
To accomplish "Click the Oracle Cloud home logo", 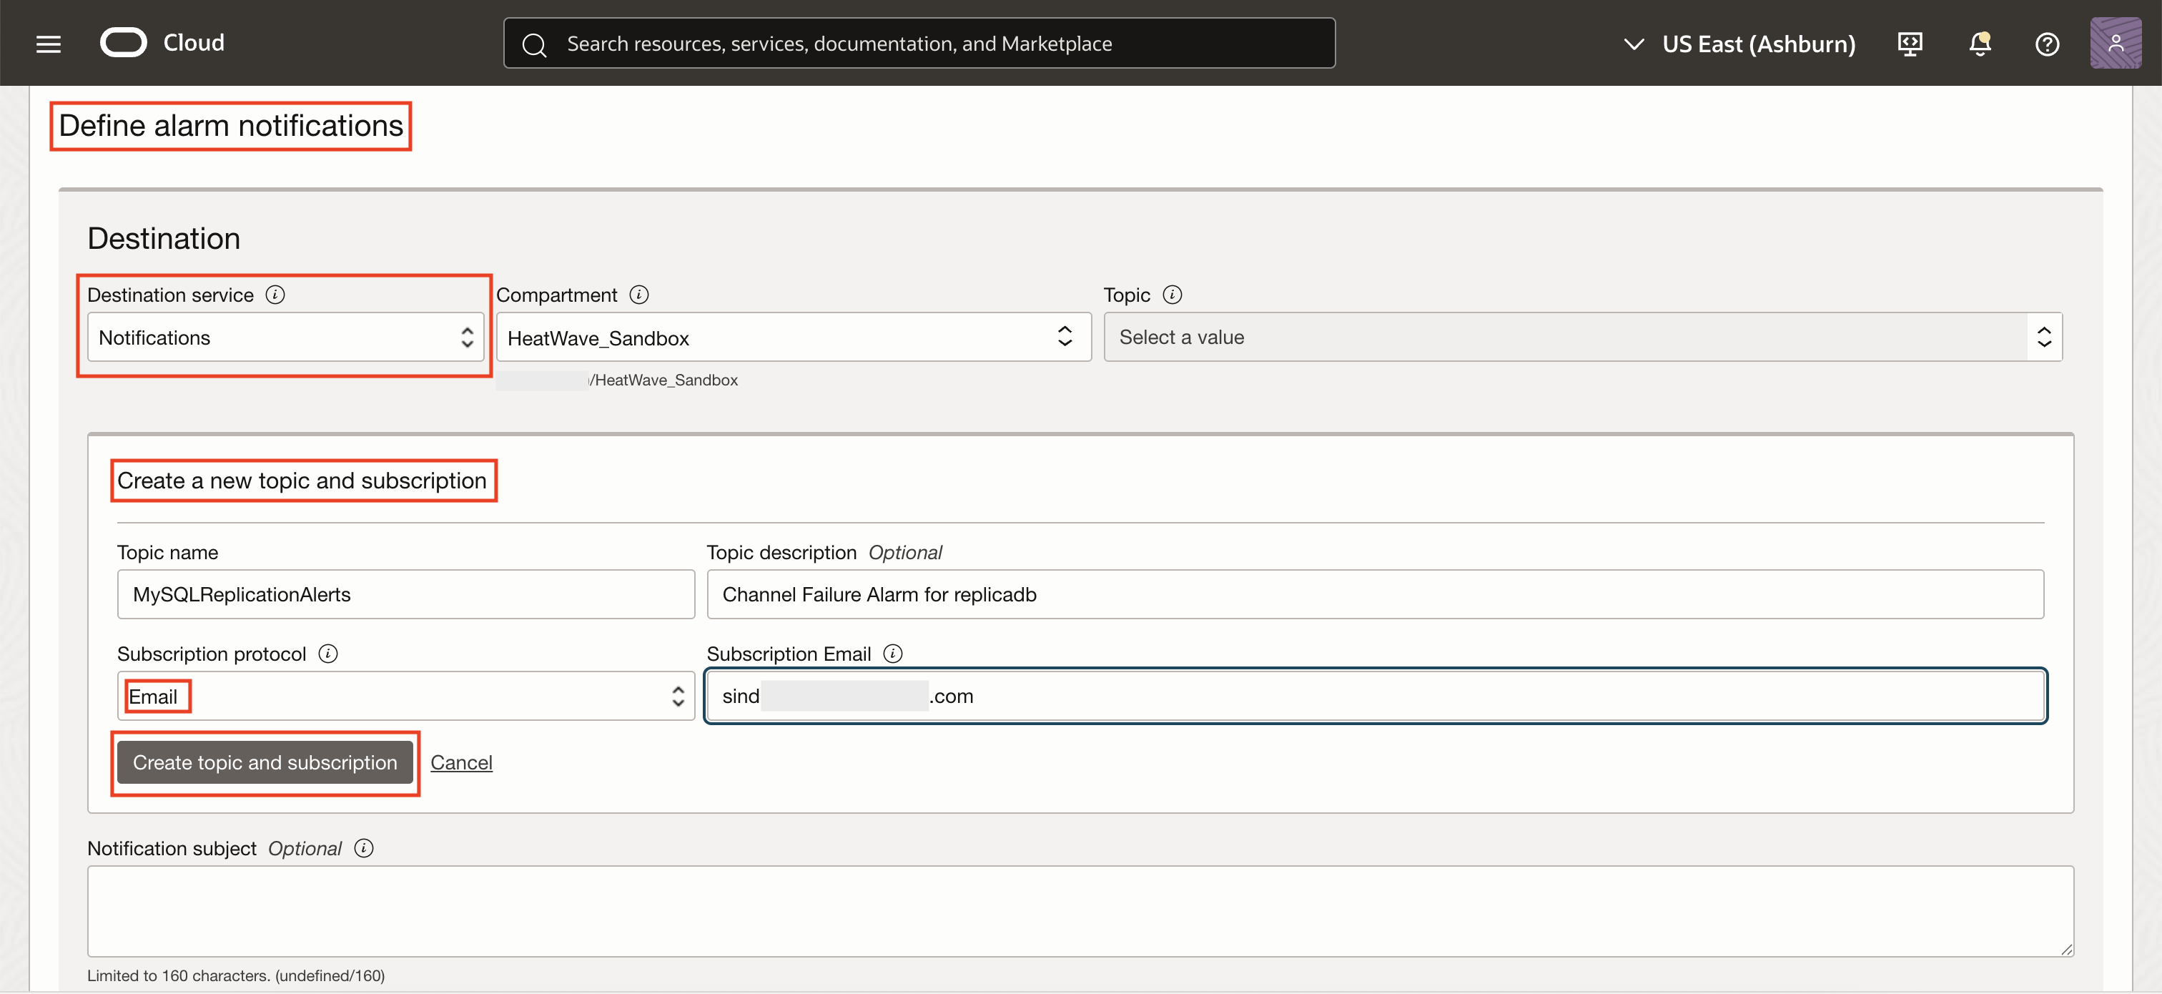I will coord(162,42).
